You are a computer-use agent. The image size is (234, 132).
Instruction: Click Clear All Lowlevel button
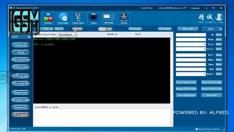(x=186, y=95)
